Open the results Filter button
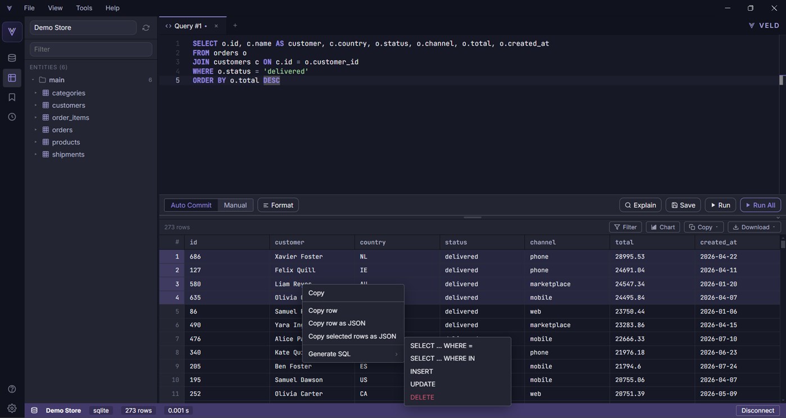Viewport: 786px width, 418px height. pos(625,227)
